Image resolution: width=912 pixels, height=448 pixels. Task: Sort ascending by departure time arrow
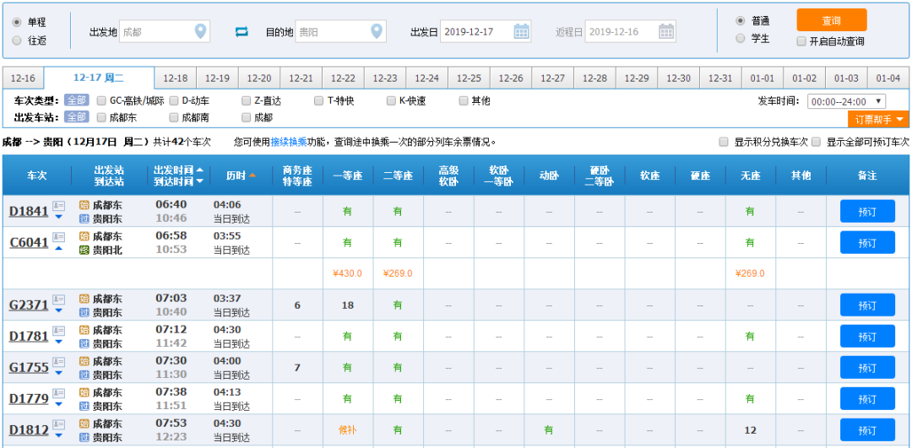tap(199, 170)
